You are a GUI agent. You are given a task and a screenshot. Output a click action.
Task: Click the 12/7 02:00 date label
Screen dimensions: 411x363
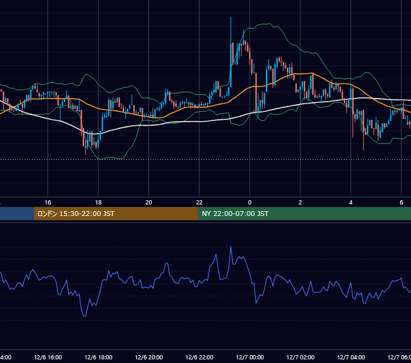tap(300, 357)
